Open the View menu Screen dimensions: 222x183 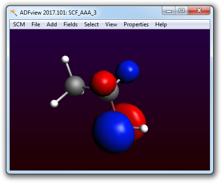point(111,24)
